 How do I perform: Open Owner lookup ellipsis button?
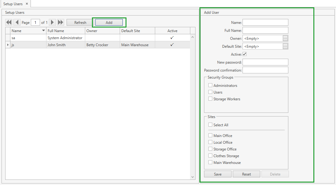click(x=285, y=39)
